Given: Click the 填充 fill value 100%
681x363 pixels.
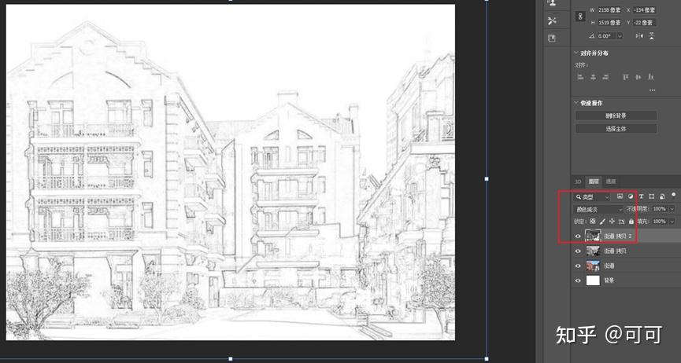Looking at the screenshot, I should (659, 222).
